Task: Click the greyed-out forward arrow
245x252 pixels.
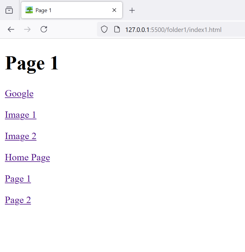Action: [x=27, y=29]
